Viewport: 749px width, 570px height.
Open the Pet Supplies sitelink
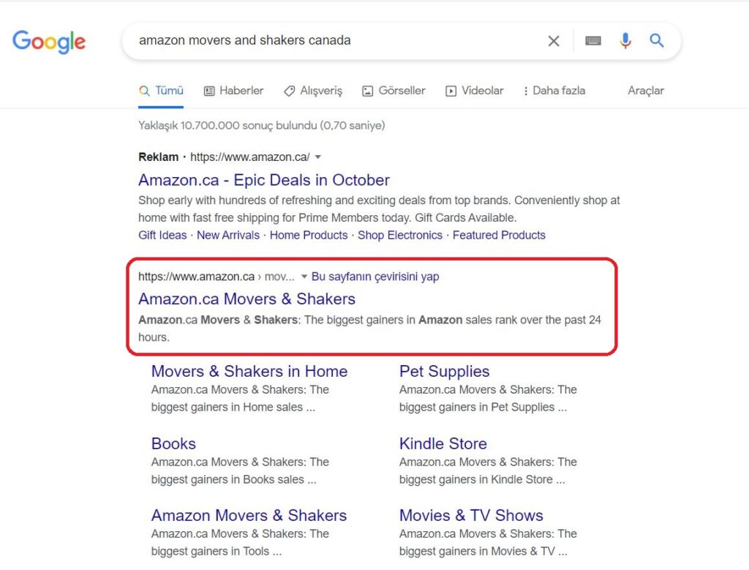pos(444,371)
